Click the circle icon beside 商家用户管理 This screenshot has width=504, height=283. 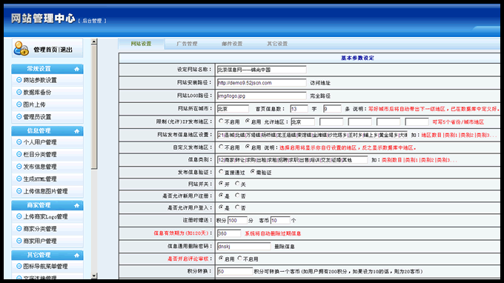coord(19,241)
